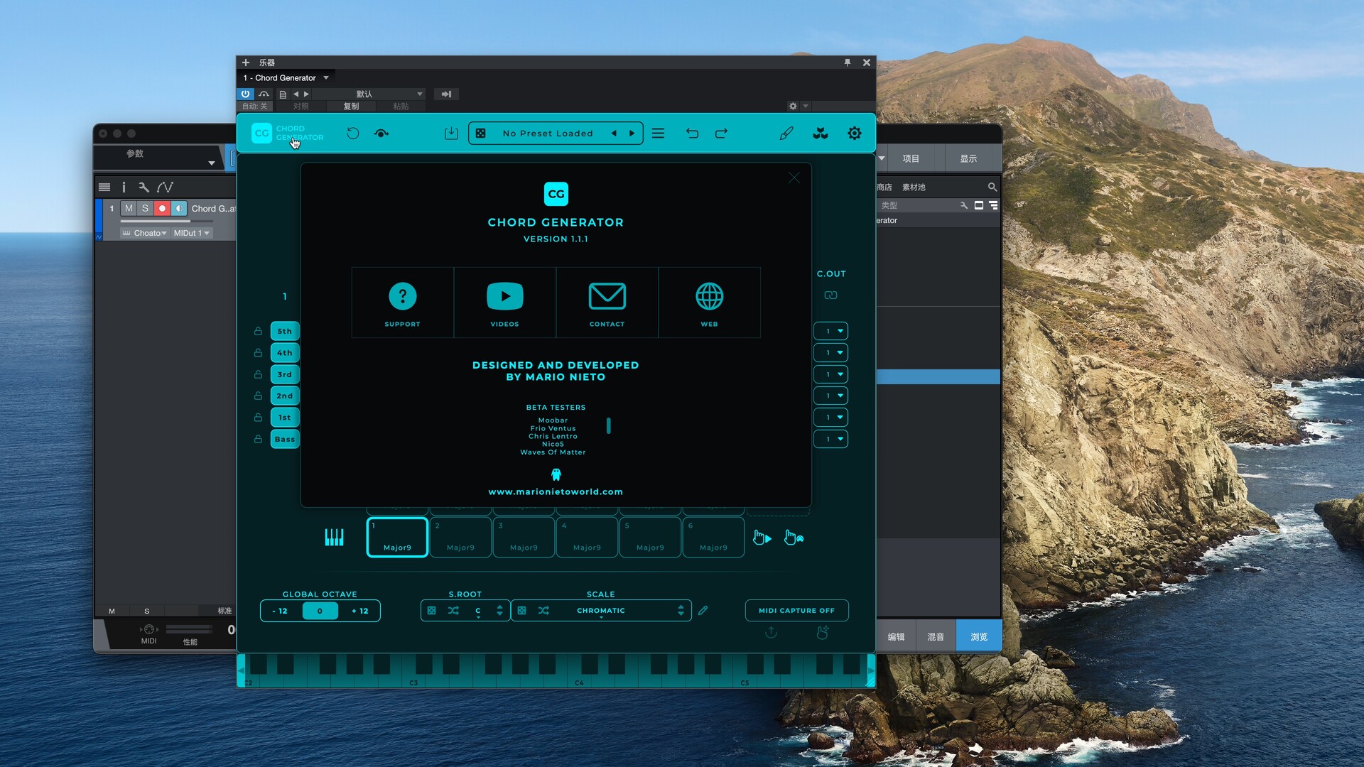
Task: Click the hand play trigger icon
Action: 762,538
